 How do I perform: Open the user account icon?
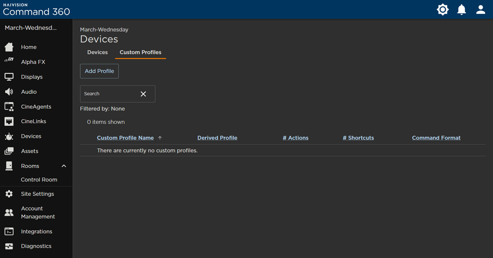(x=480, y=9)
